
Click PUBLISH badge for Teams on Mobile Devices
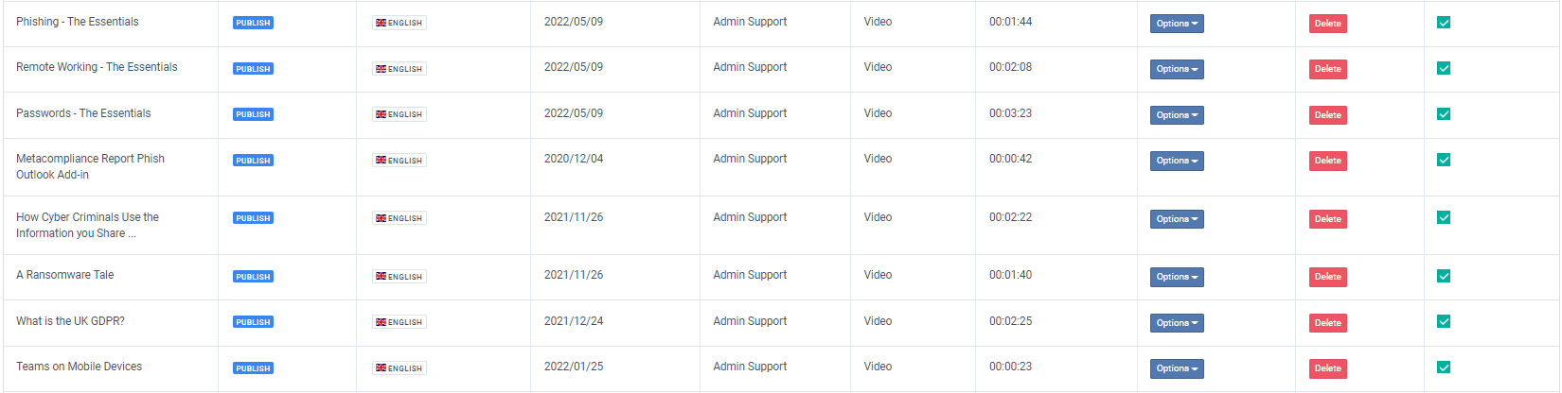(x=253, y=368)
